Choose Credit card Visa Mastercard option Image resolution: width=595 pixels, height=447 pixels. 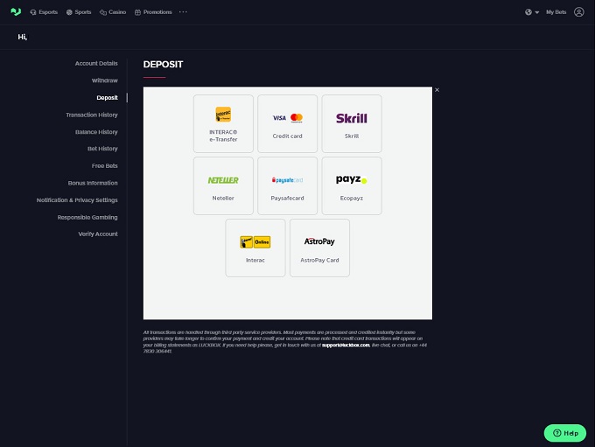287,123
